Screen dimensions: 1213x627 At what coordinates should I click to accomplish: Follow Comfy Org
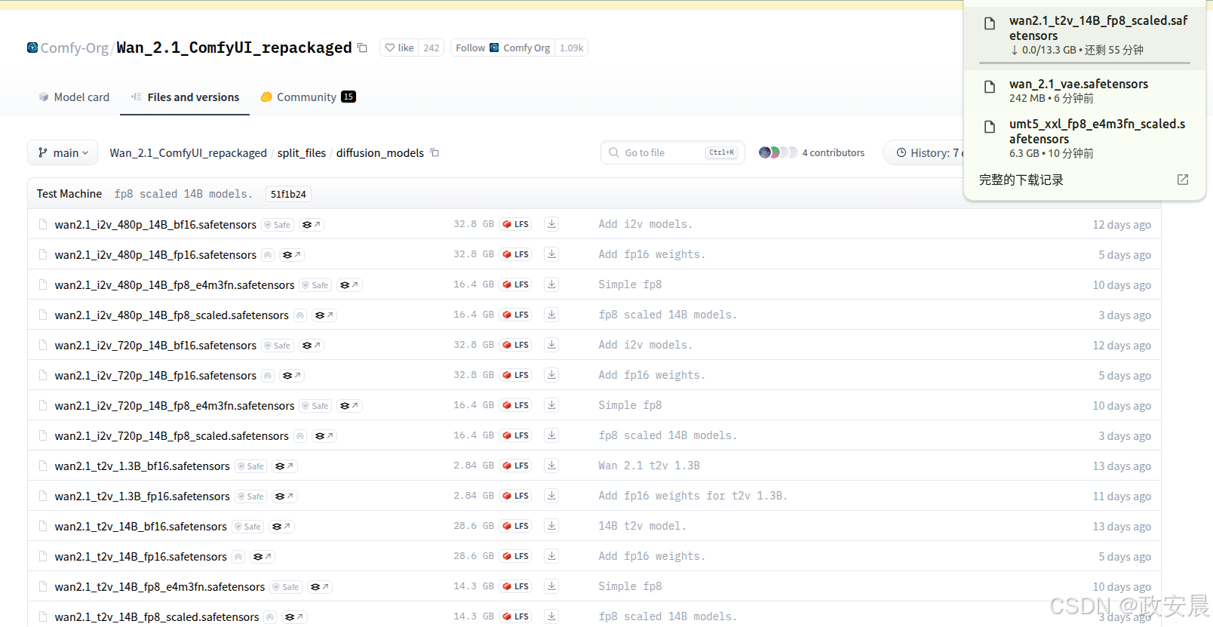coord(502,48)
